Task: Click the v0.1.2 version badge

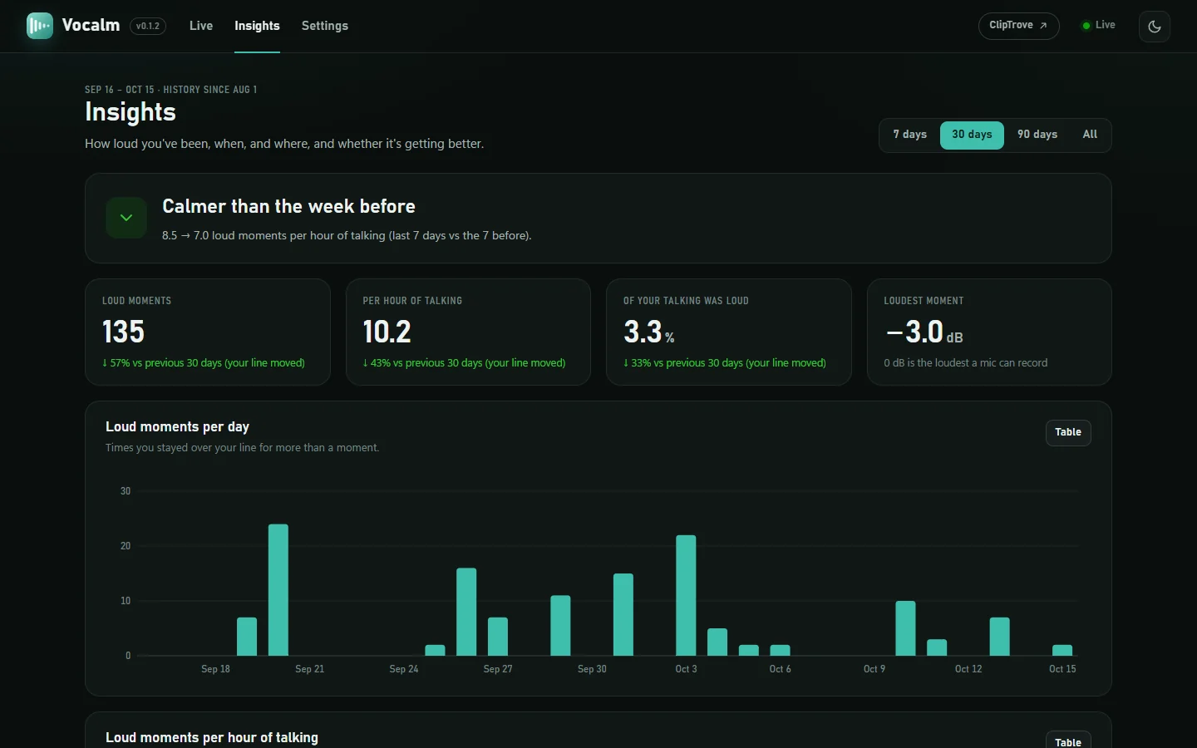Action: point(148,26)
